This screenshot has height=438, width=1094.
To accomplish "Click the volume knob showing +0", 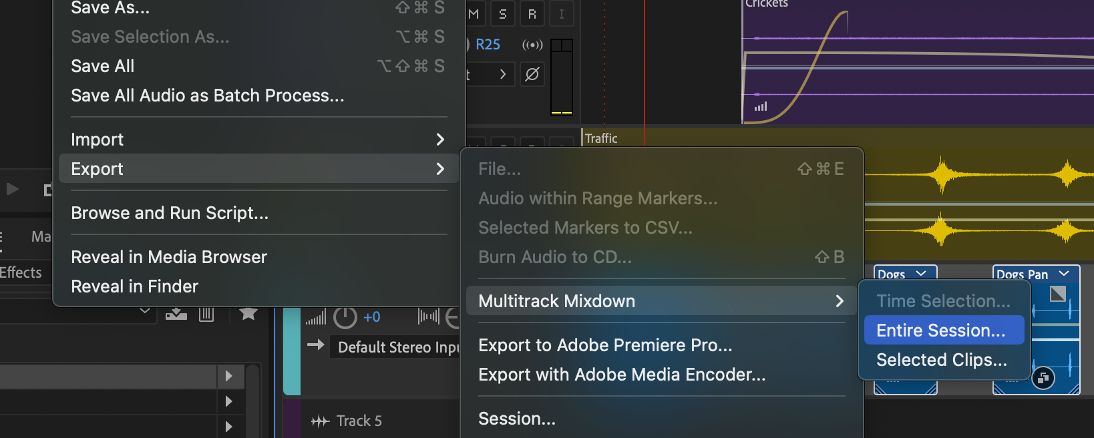I will click(345, 318).
